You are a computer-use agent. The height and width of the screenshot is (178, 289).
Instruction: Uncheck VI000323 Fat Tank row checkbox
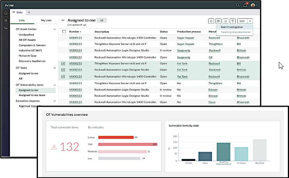tap(63, 70)
